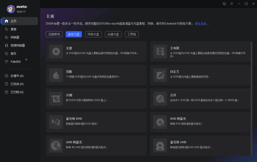Click the DVDFab monkey logo
Viewport: 257px width, 162px height.
click(11, 9)
